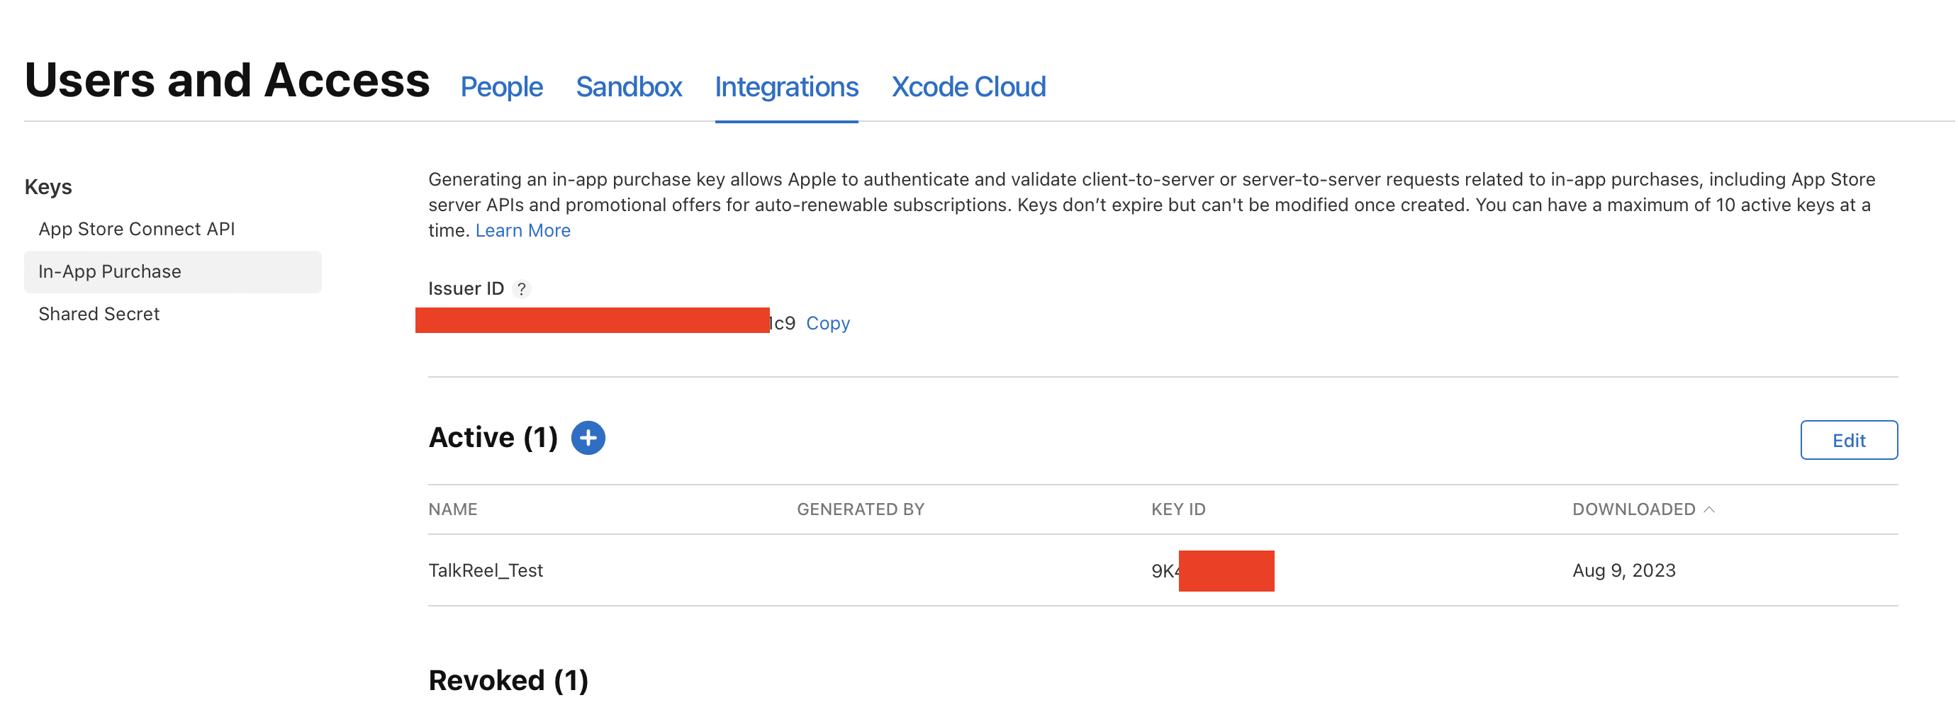
Task: Go to the Xcode Cloud tab
Action: [x=968, y=86]
